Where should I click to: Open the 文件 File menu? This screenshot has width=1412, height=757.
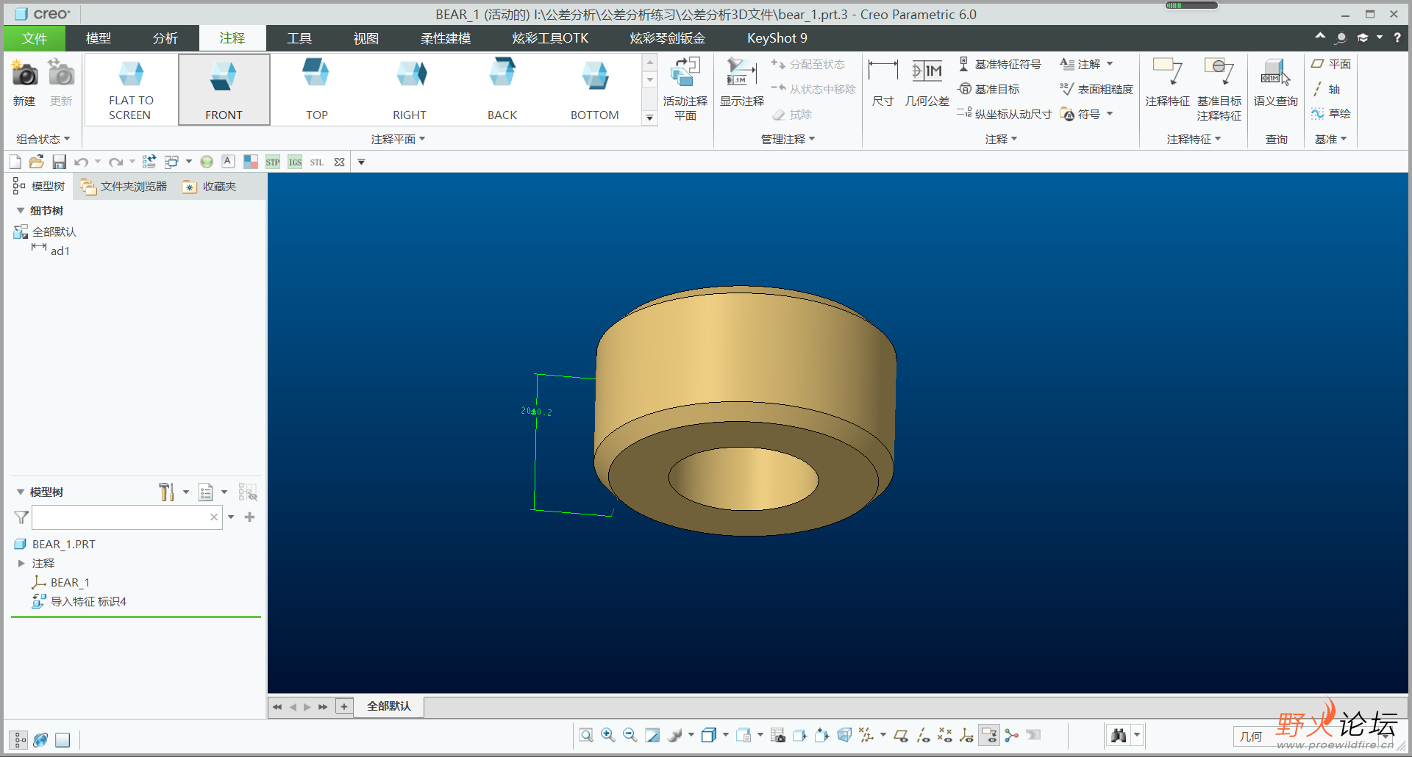[x=35, y=38]
